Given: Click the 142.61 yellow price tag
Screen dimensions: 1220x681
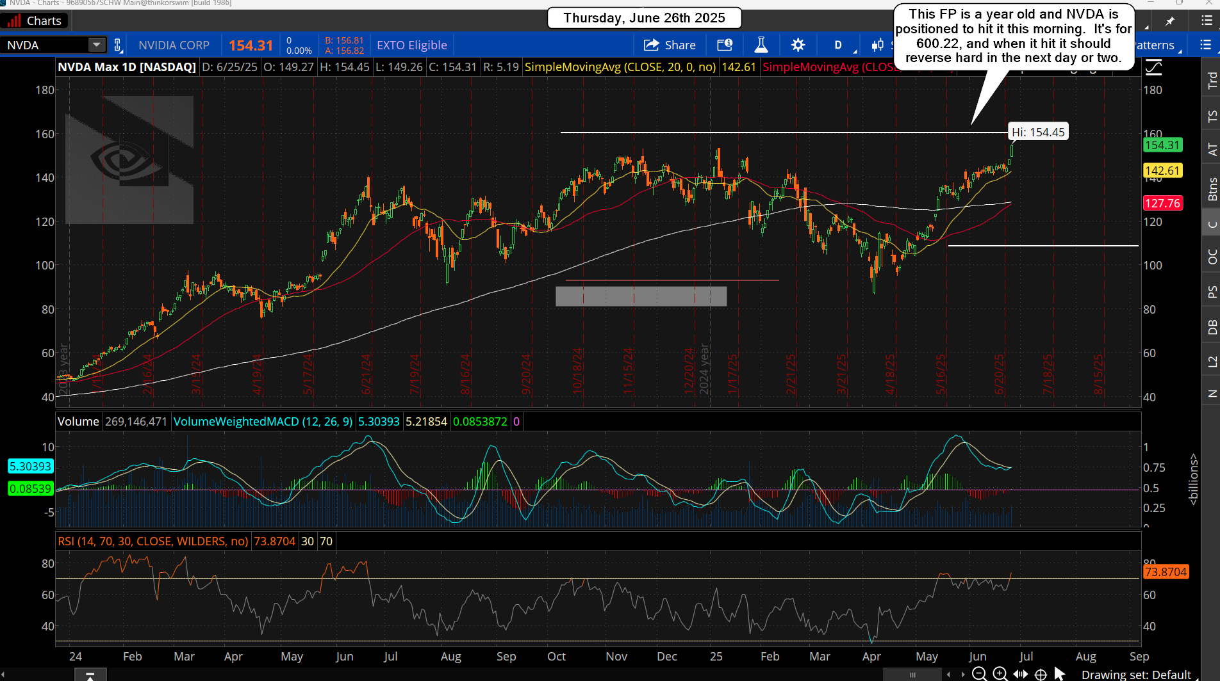Looking at the screenshot, I should [1162, 171].
